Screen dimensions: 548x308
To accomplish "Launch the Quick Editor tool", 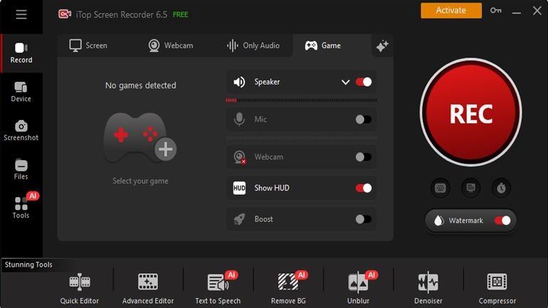I will coord(79,289).
